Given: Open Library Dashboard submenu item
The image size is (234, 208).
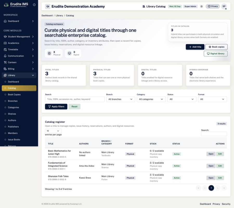Looking at the screenshot, I should (19, 82).
